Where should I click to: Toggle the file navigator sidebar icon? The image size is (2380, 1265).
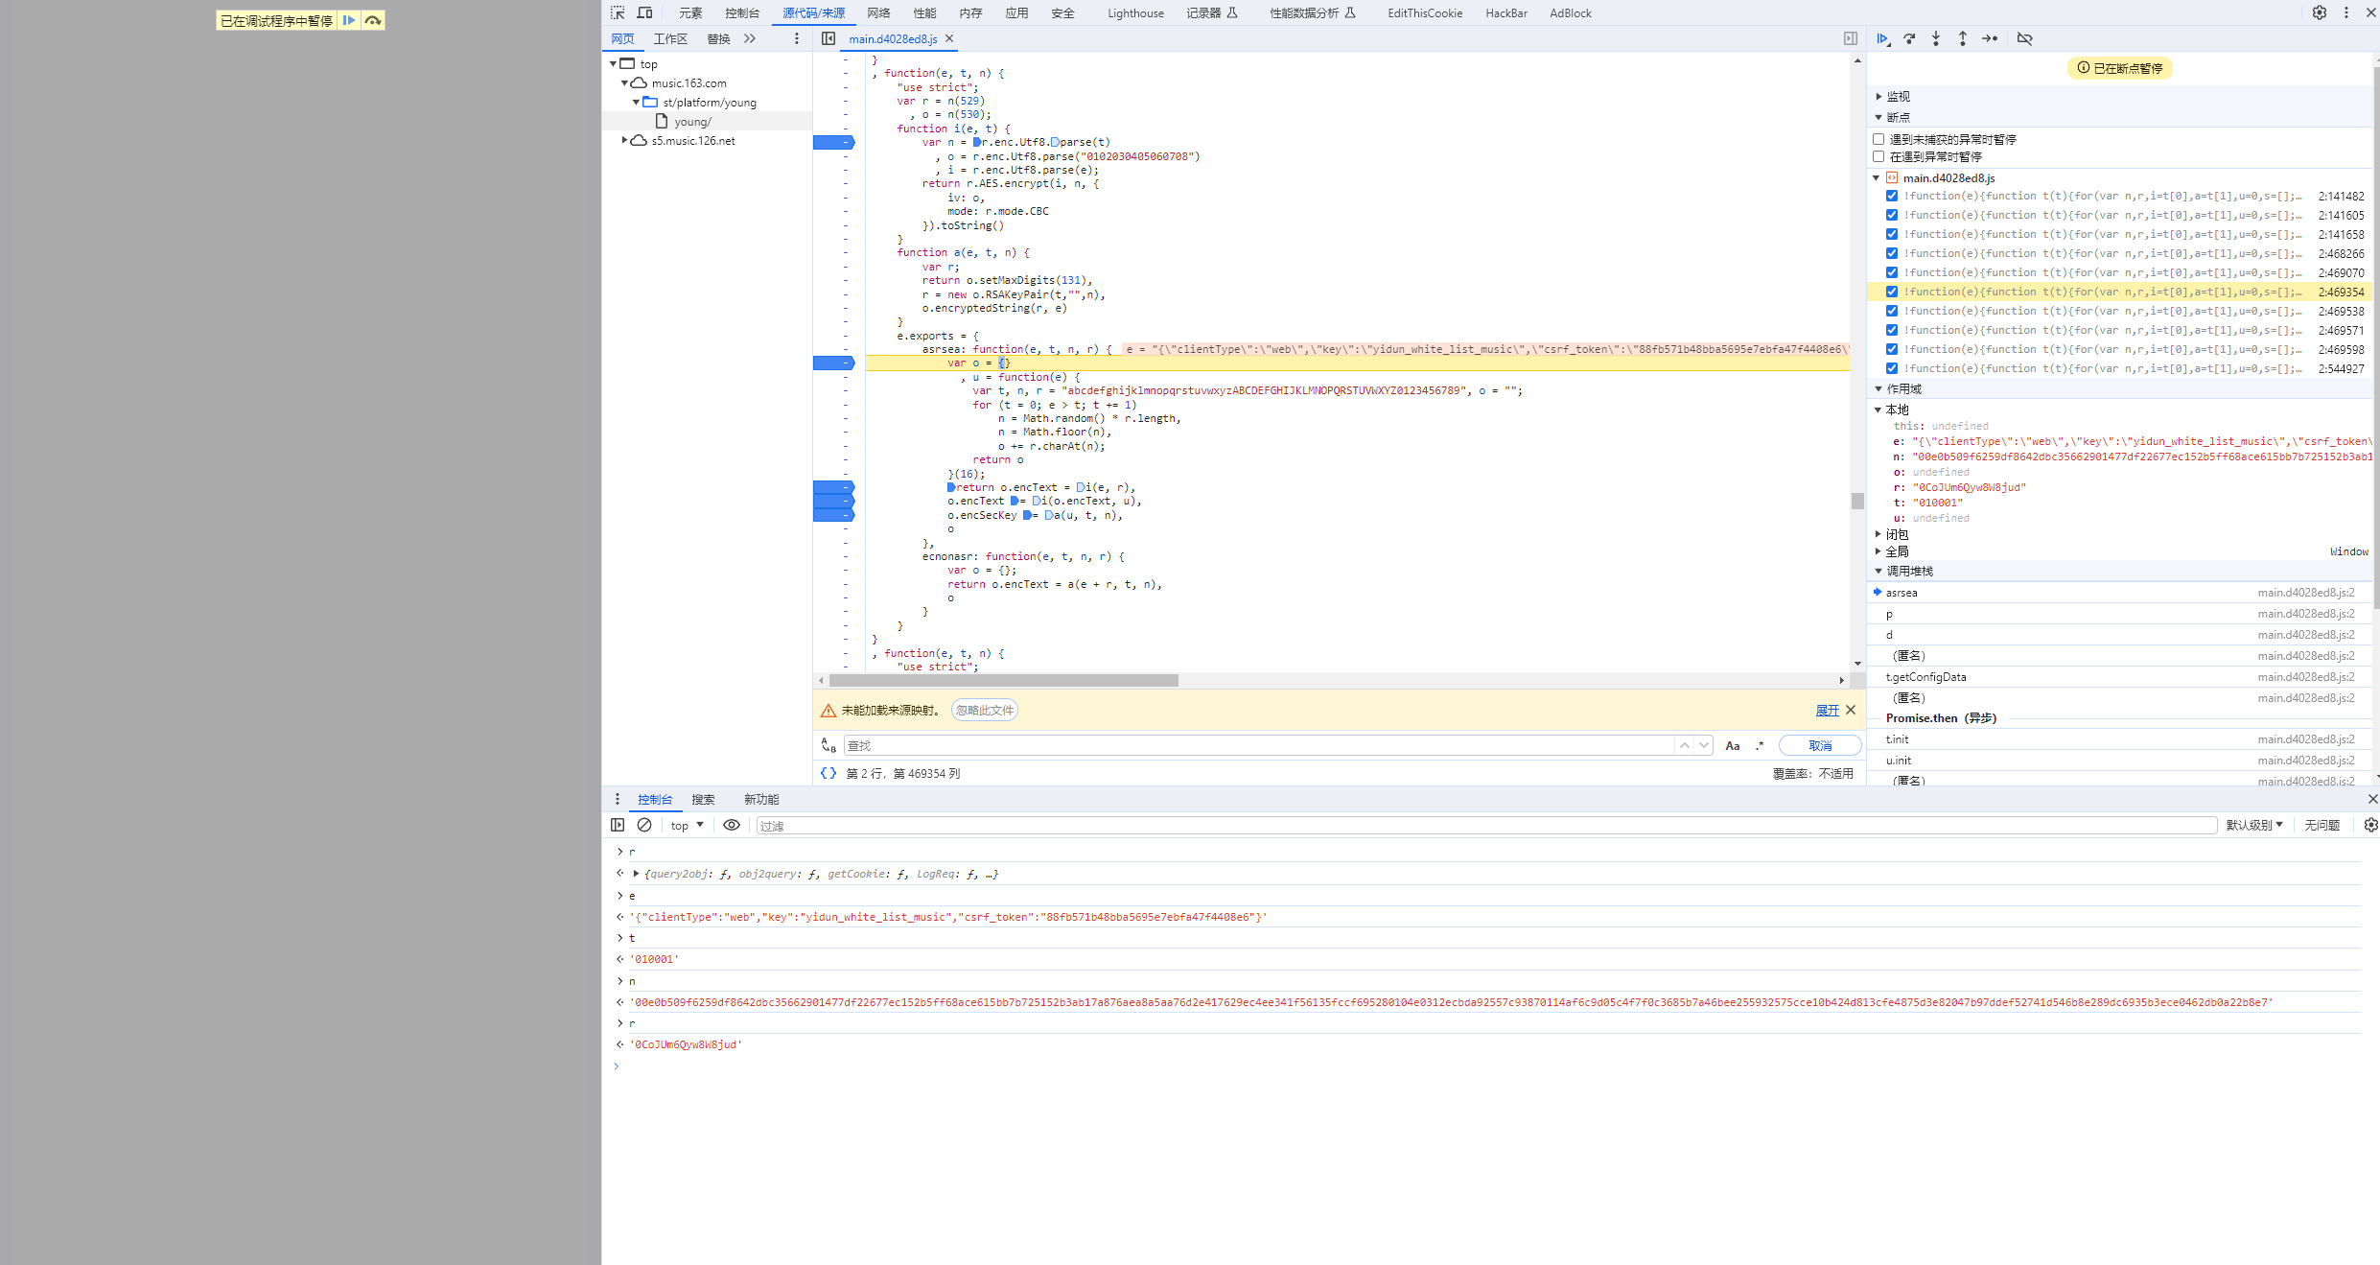pyautogui.click(x=828, y=38)
